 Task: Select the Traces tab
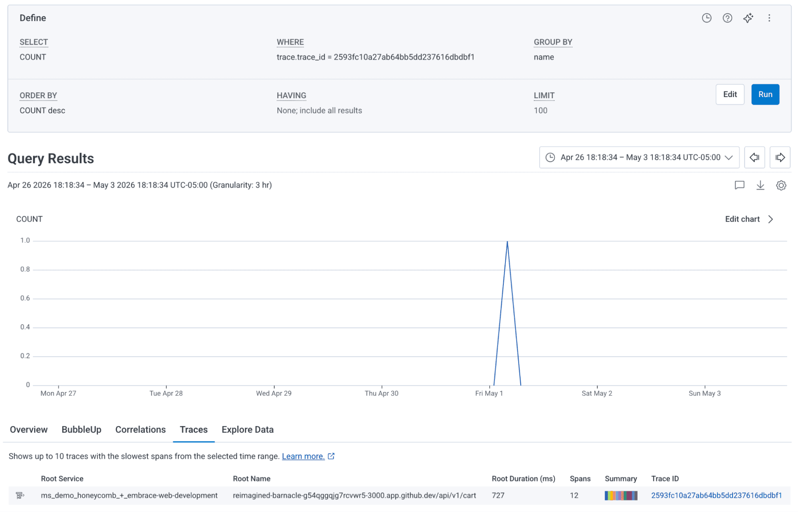click(194, 430)
